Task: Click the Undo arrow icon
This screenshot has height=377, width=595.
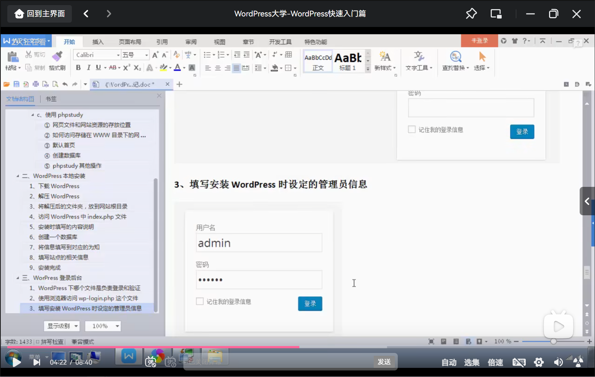Action: 65,85
